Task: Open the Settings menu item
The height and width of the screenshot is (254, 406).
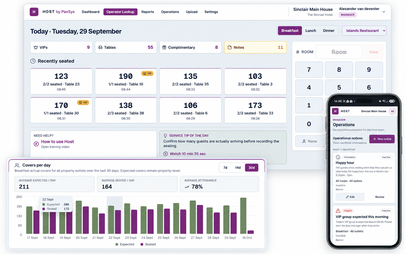Action: (x=211, y=12)
